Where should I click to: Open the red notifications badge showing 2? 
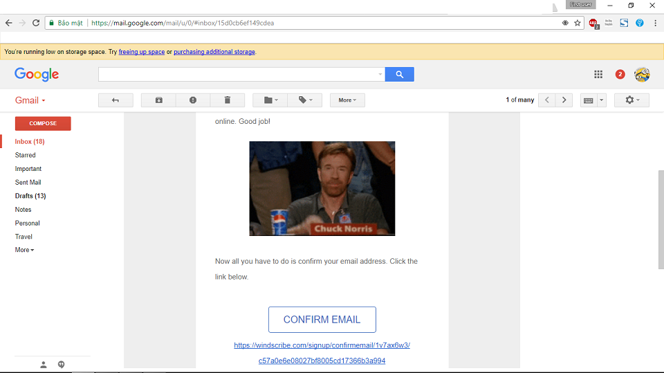click(620, 75)
